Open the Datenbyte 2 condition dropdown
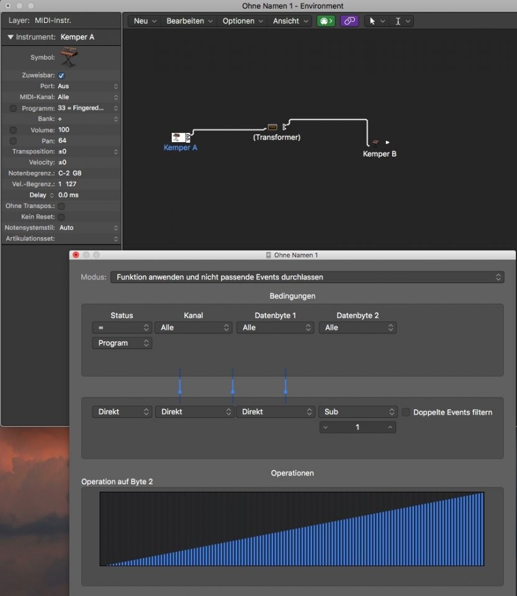The image size is (517, 596). [358, 328]
